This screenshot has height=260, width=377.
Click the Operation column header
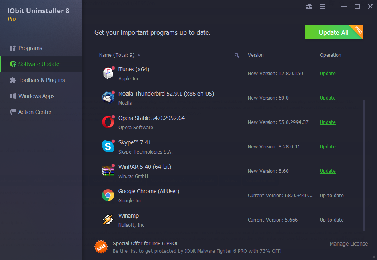click(x=330, y=55)
